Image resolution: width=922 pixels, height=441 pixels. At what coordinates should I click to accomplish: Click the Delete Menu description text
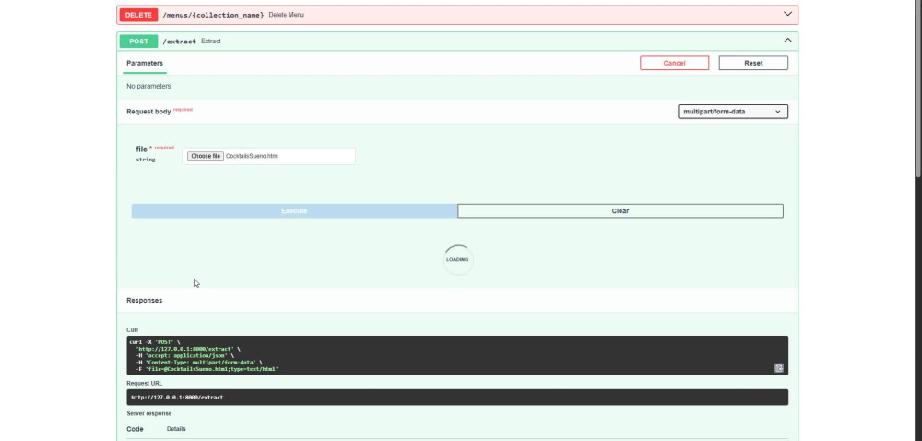(287, 15)
